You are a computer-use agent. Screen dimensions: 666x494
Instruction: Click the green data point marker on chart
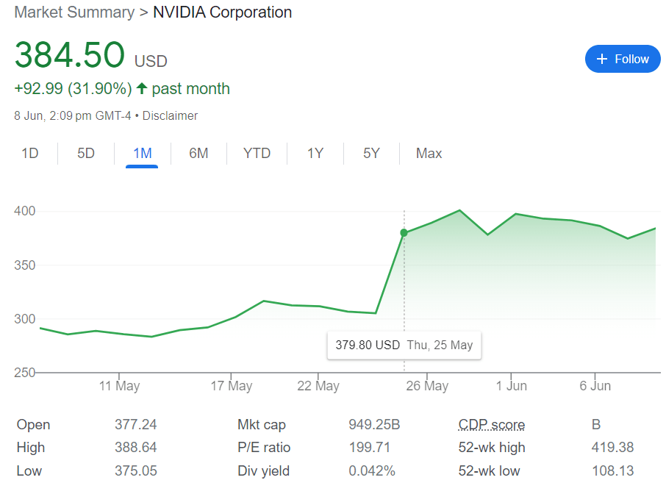pos(404,233)
